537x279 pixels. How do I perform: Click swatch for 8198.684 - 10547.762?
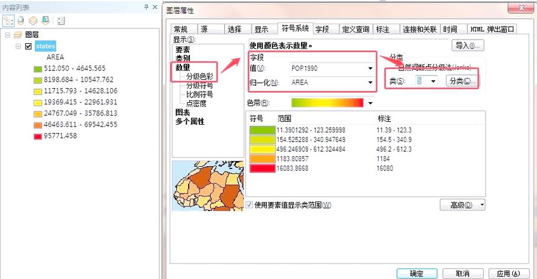pyautogui.click(x=38, y=80)
